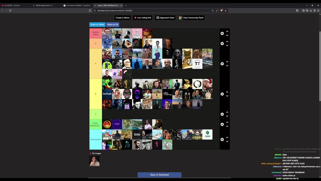Move S tier up with arrow

[x=227, y=41]
